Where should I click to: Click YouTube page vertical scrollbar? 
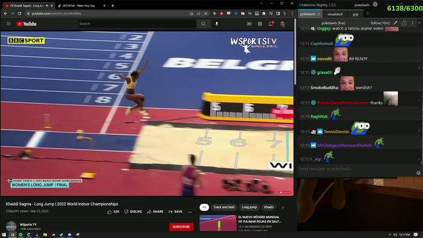(295, 52)
